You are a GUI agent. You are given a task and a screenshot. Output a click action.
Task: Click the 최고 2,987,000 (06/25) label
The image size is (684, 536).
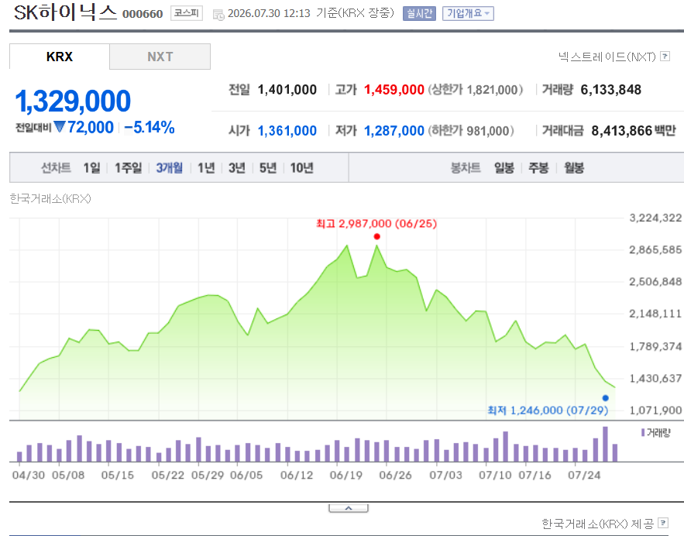pyautogui.click(x=376, y=224)
